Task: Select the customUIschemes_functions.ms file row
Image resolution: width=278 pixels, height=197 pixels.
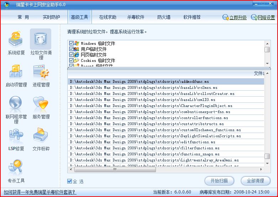Action: (x=166, y=130)
